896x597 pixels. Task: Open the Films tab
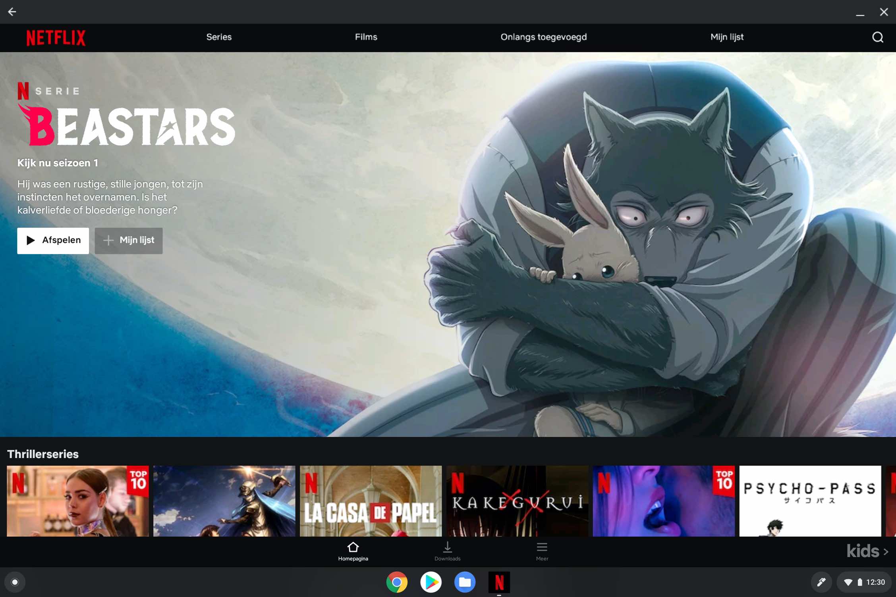[x=366, y=37]
